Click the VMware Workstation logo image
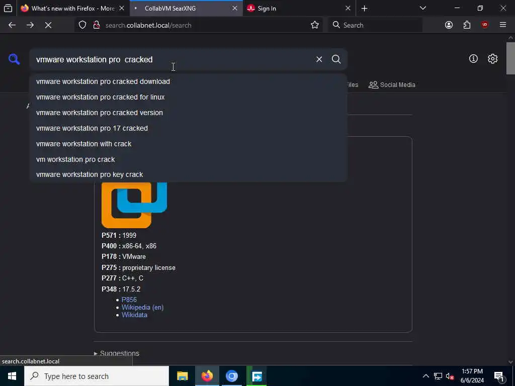Image resolution: width=515 pixels, height=386 pixels. 134,205
